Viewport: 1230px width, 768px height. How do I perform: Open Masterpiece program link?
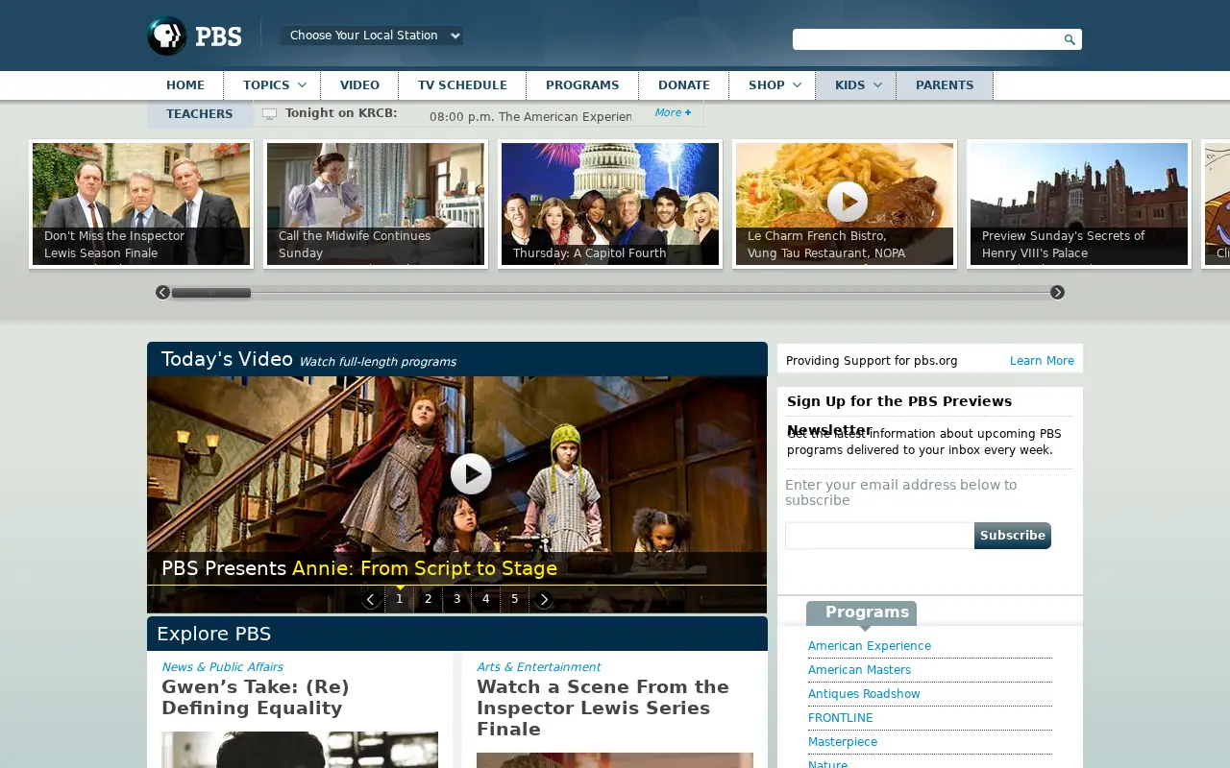pos(843,742)
